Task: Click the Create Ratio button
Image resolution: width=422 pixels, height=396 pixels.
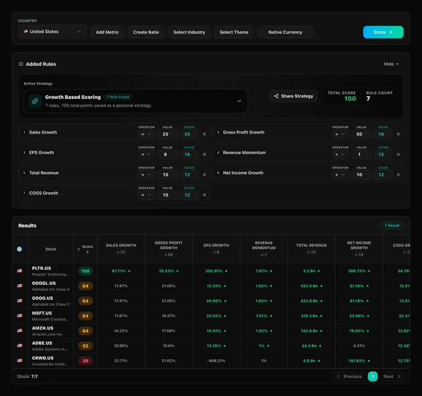Action: click(x=146, y=32)
